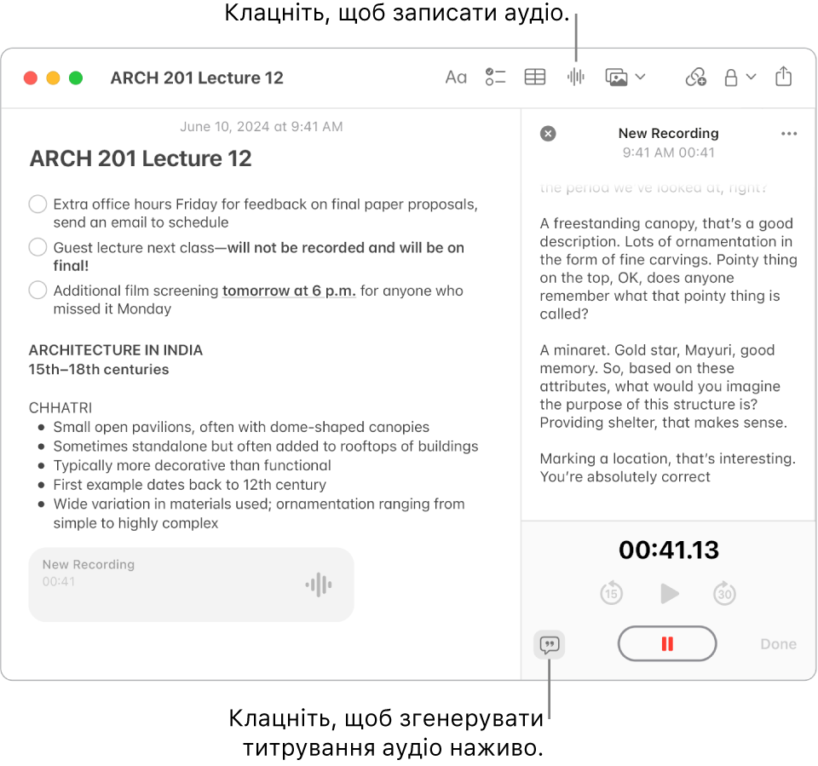818x766 pixels.
Task: Open the recording more options ellipsis
Action: point(789,134)
